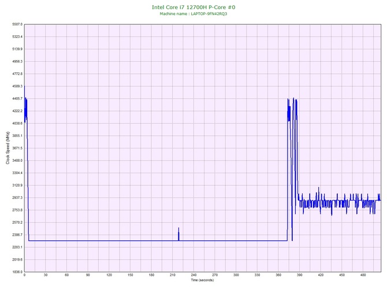Click the 300 seconds x-axis tick
Image resolution: width=387 pixels, height=290 pixels.
coord(236,275)
